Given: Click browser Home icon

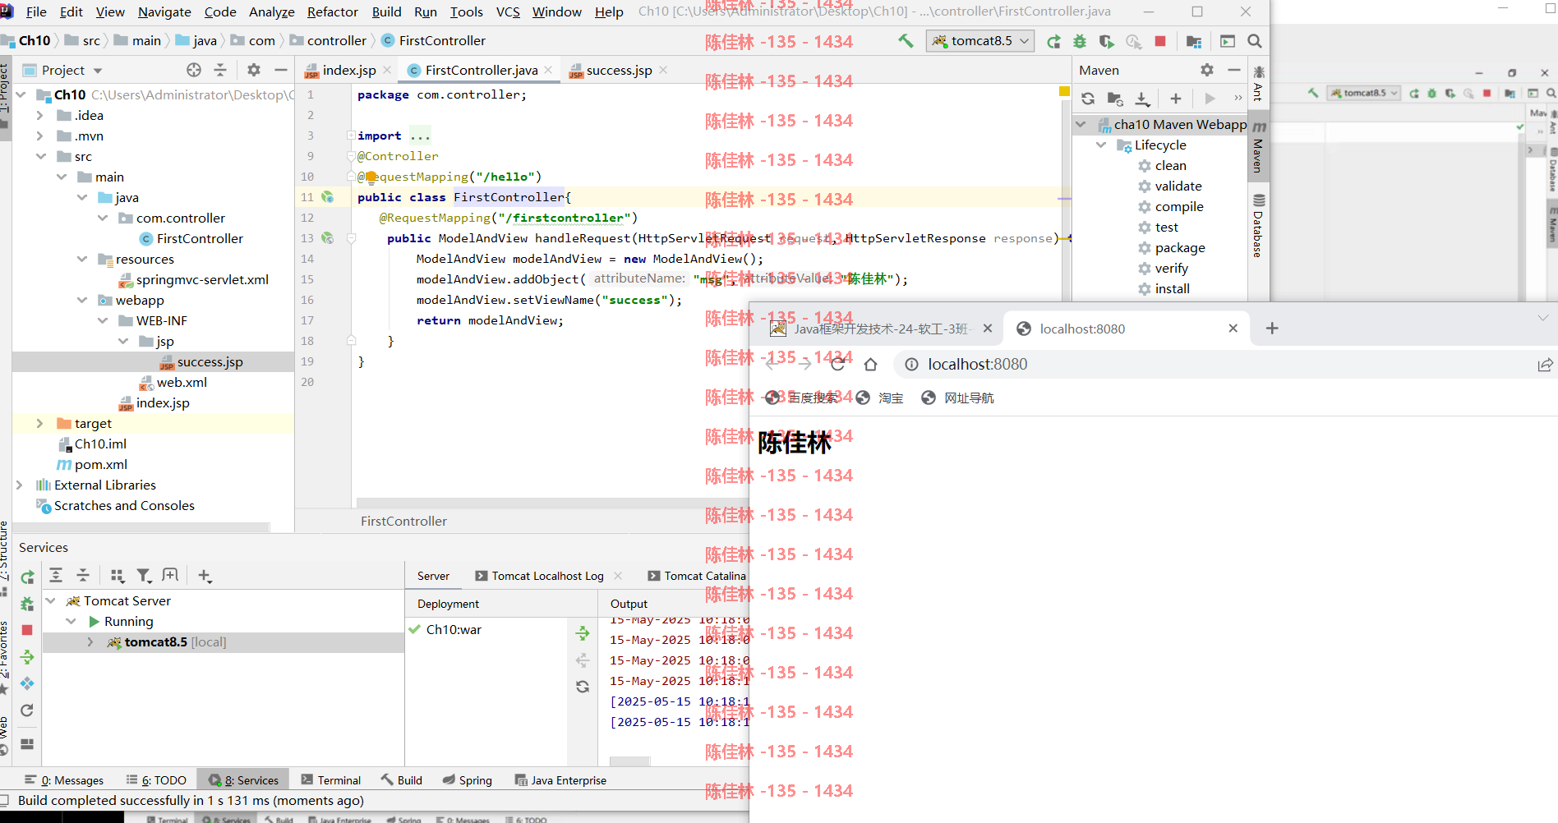Looking at the screenshot, I should tap(871, 364).
